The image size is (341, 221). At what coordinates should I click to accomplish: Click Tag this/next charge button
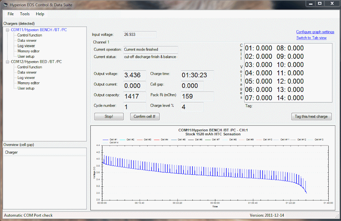click(311, 116)
